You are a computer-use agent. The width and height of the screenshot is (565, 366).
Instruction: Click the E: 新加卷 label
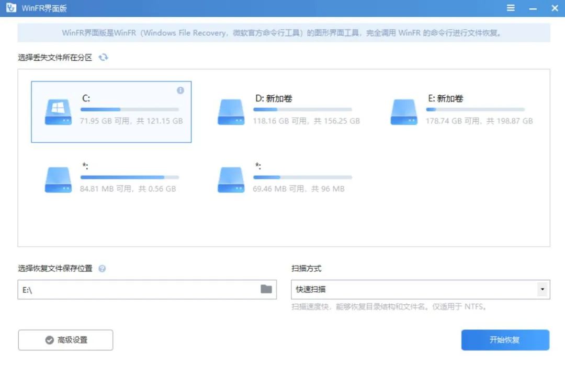pyautogui.click(x=445, y=98)
